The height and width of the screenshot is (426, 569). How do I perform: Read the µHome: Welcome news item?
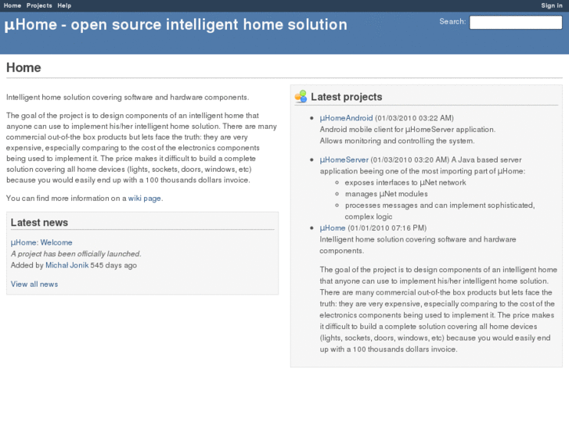click(x=41, y=242)
